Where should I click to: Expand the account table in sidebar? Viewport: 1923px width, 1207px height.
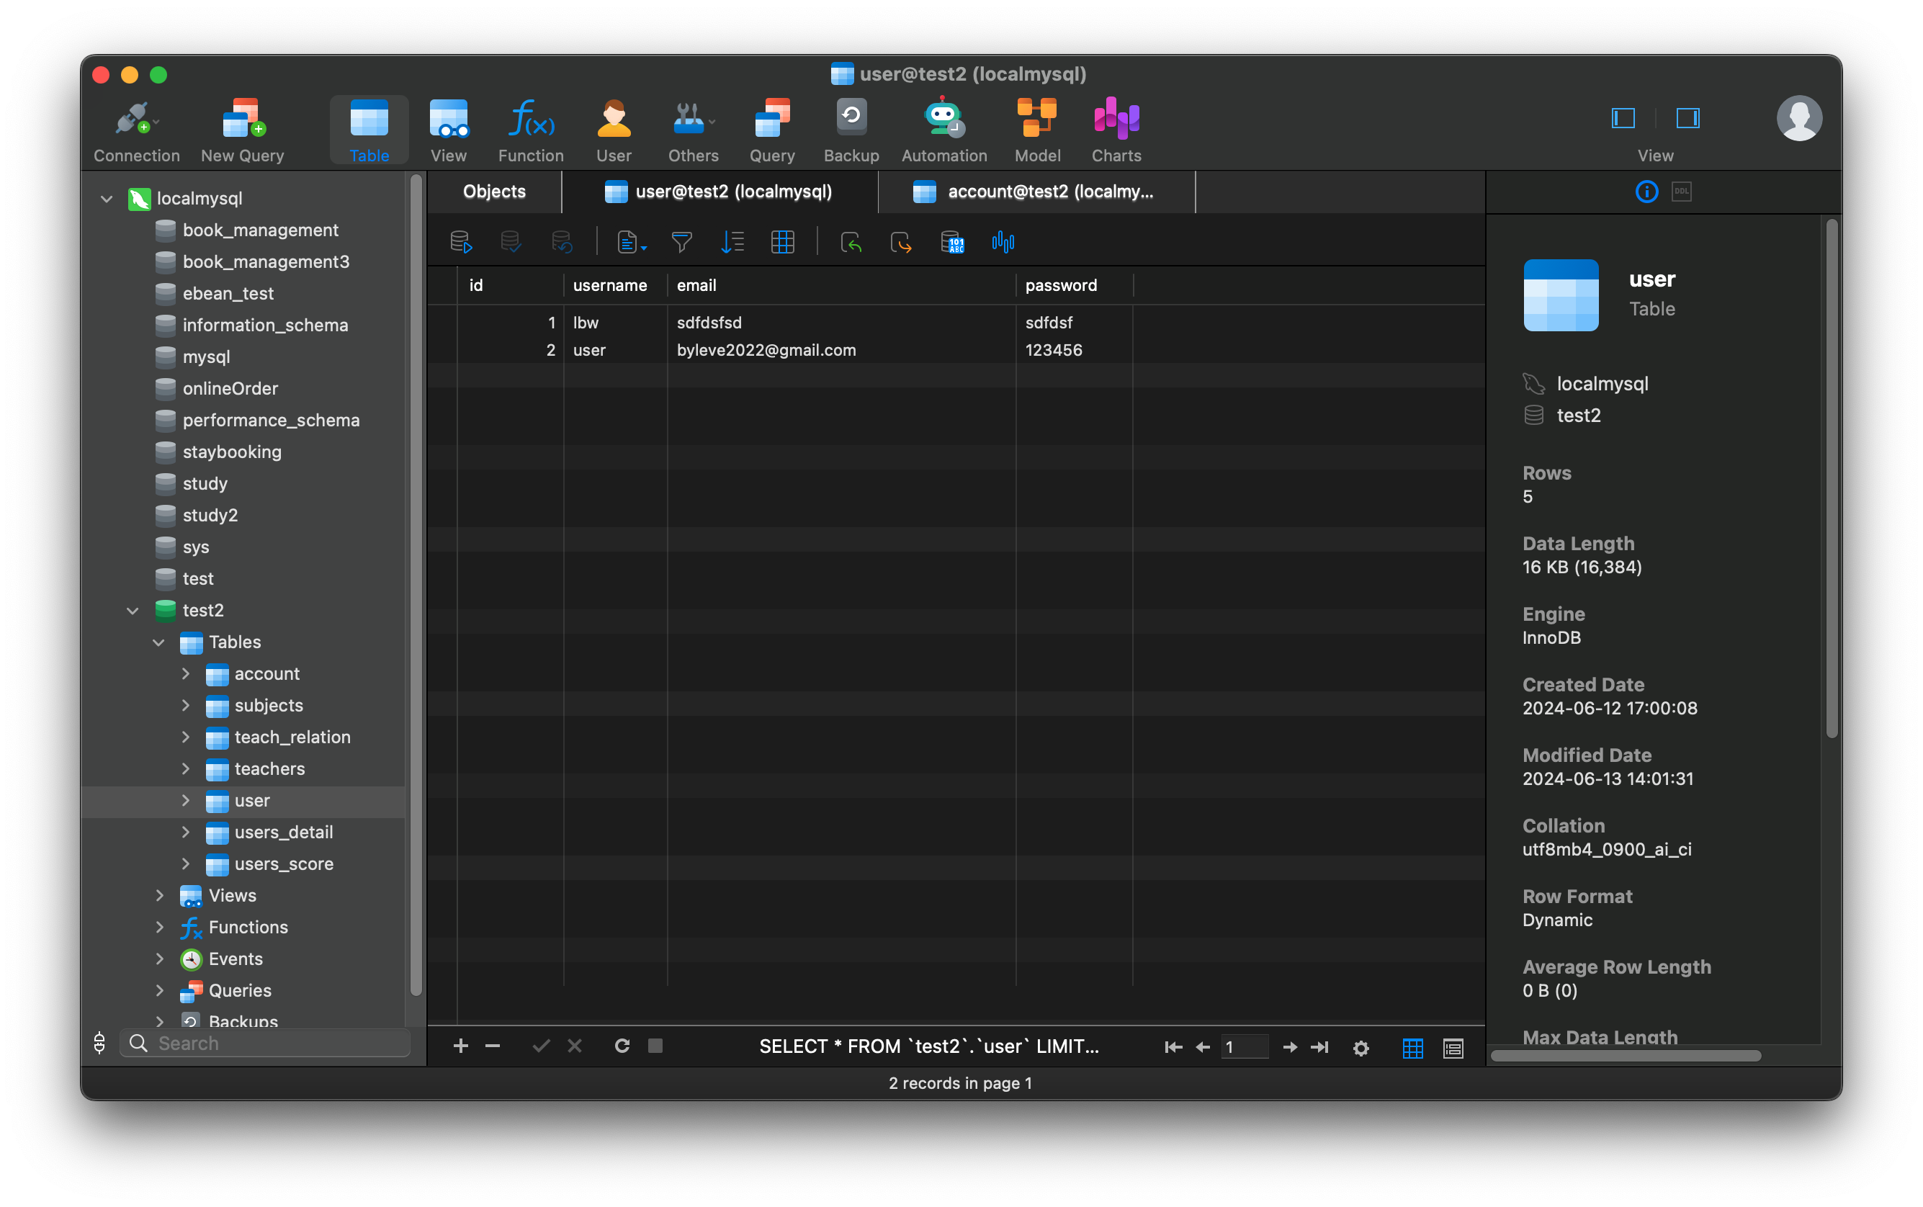pyautogui.click(x=185, y=673)
